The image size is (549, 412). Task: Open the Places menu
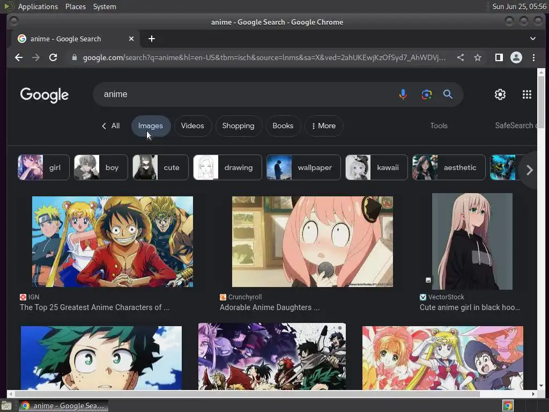75,6
